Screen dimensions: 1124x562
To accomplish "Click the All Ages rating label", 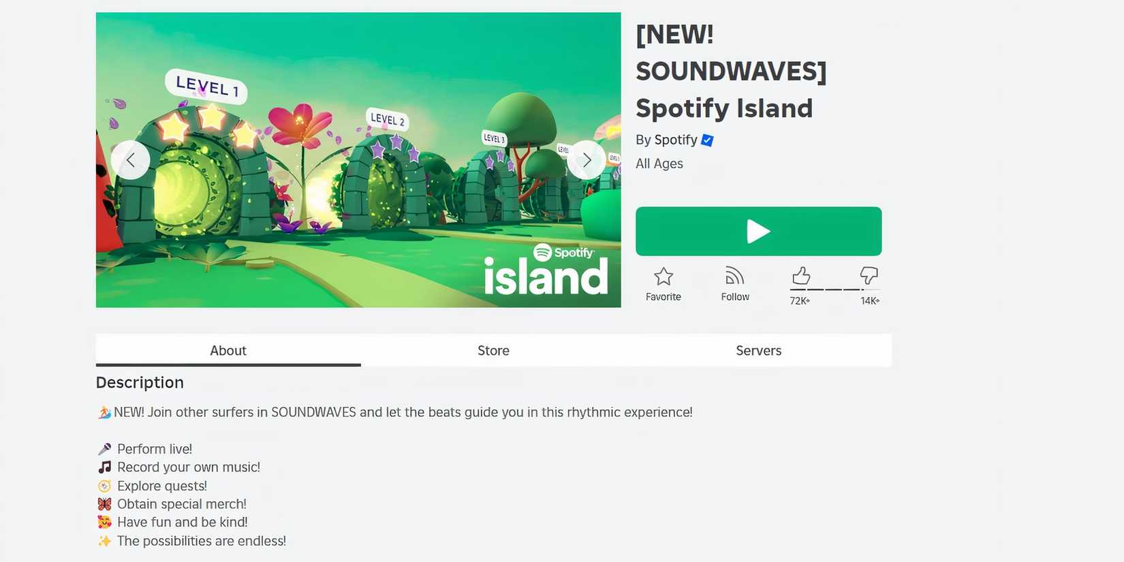I will pyautogui.click(x=659, y=163).
